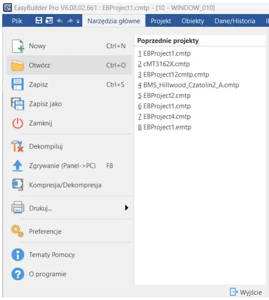Open recent project 4 BMS_Hillwood_Czatolin2_A.cmtp
Screen dimensions: 269x300
(188, 85)
